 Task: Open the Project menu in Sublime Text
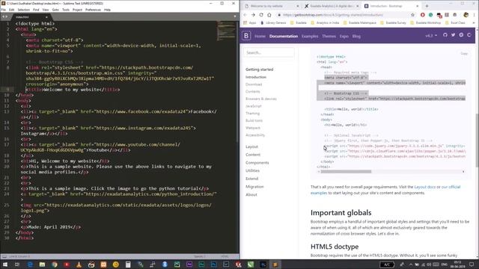77,10
